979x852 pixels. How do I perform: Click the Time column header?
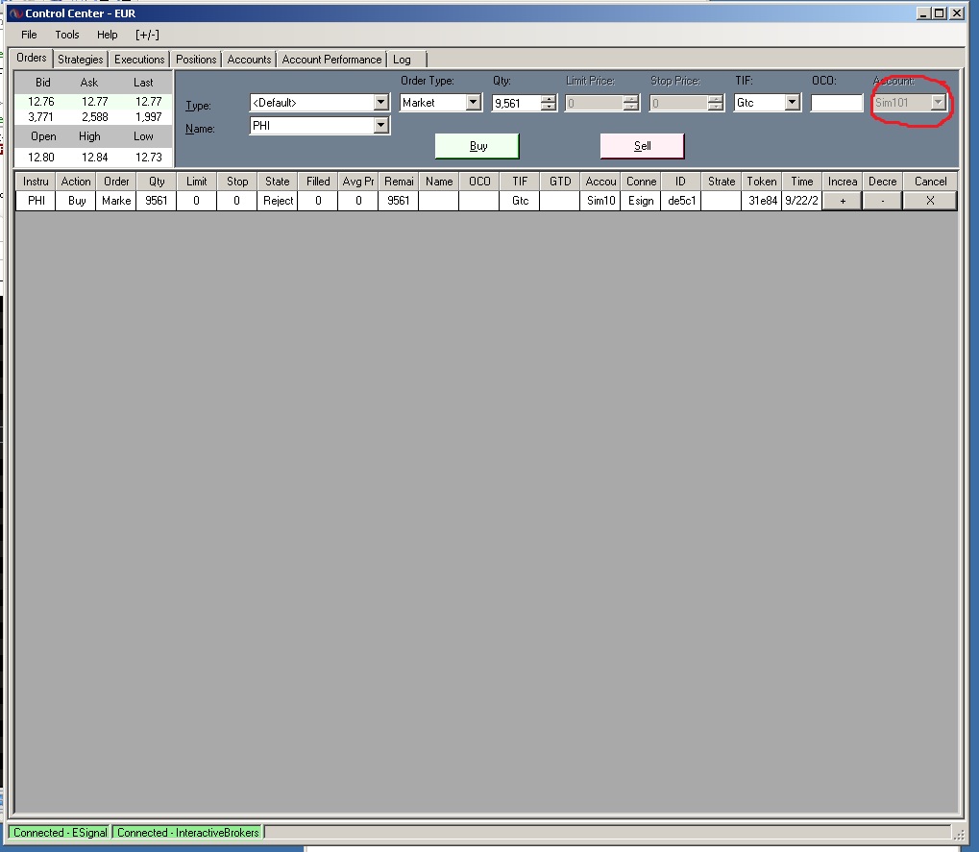(x=801, y=182)
